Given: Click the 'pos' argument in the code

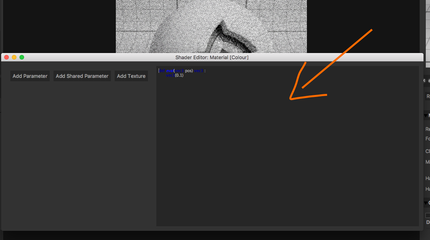Looking at the screenshot, I should [x=189, y=71].
